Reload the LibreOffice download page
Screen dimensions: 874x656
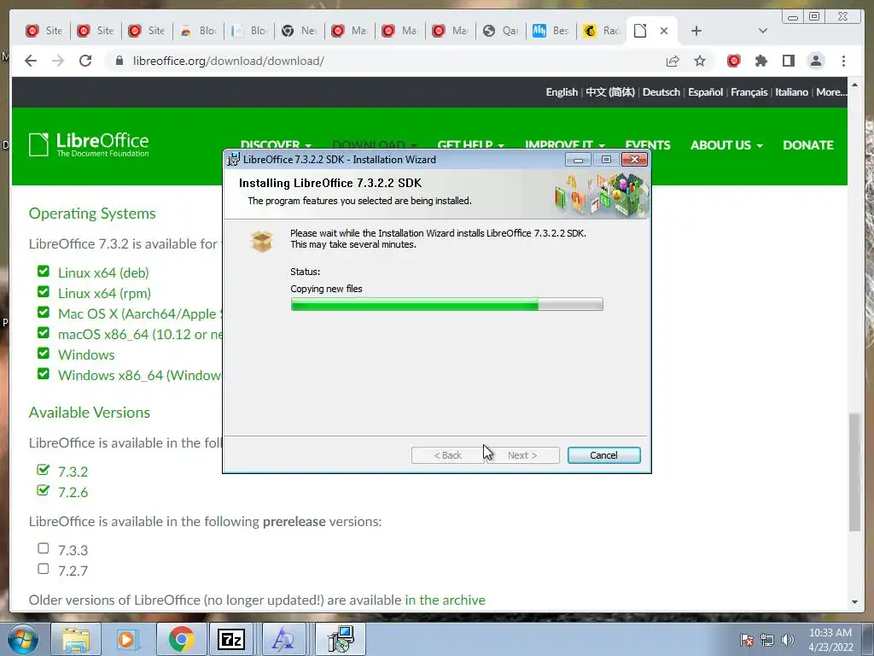pos(85,61)
